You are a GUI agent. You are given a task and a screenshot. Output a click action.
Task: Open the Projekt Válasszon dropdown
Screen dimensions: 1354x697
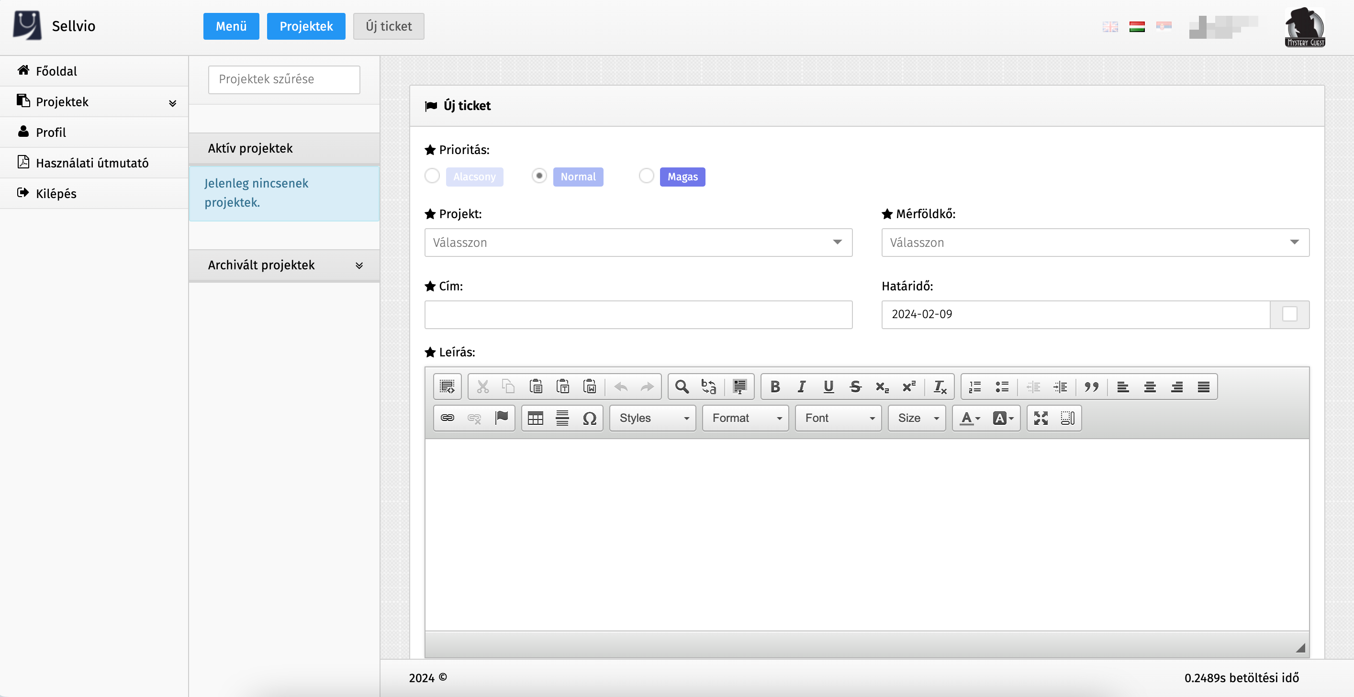[638, 243]
